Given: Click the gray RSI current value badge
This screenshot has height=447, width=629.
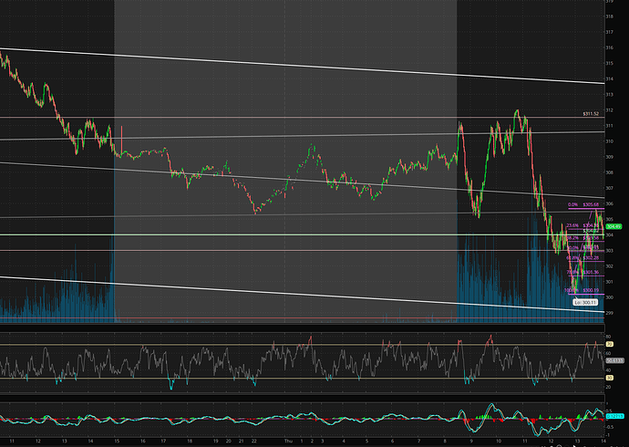Looking at the screenshot, I should pos(614,360).
